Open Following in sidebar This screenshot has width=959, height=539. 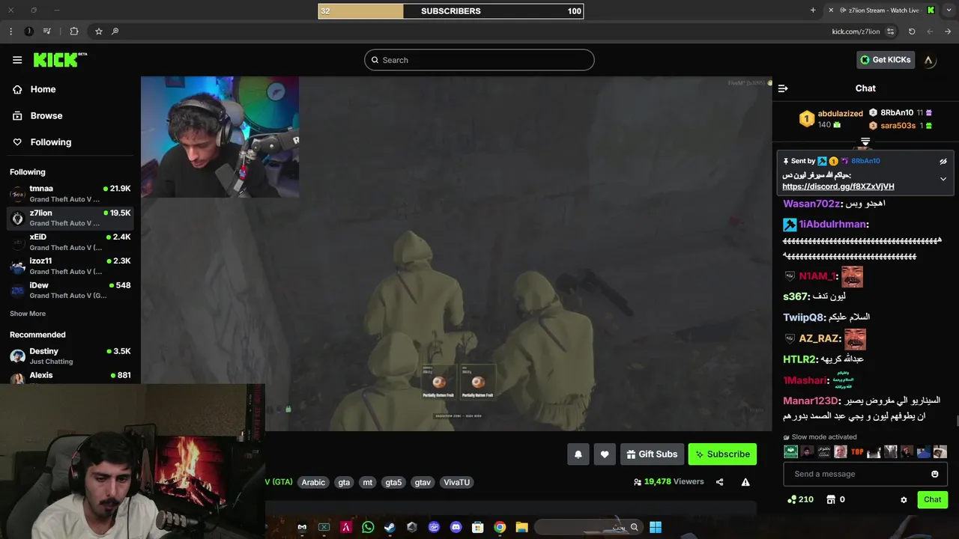[42, 142]
